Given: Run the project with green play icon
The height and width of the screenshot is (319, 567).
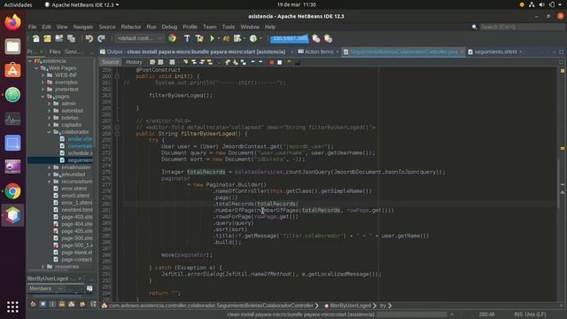Looking at the screenshot, I should click(213, 38).
